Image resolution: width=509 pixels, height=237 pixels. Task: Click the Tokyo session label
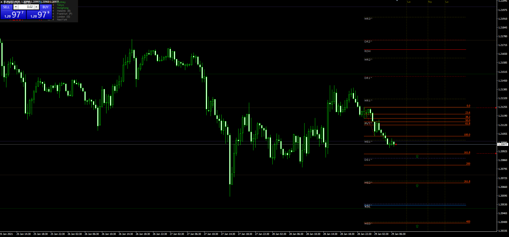60,5
